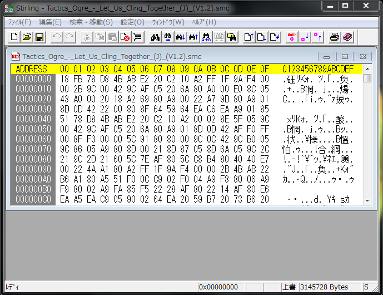
Task: Paste with the clipboard icon
Action: pos(112,37)
